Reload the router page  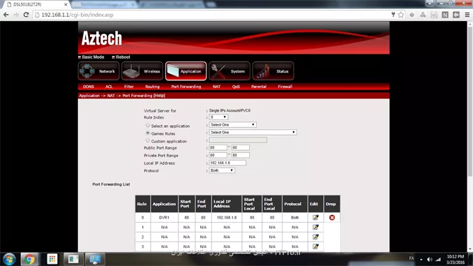pos(26,15)
